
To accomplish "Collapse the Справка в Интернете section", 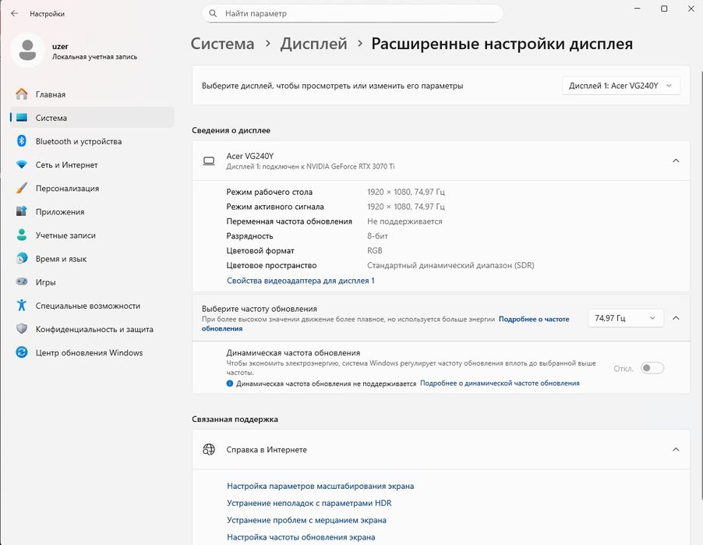I will click(676, 449).
